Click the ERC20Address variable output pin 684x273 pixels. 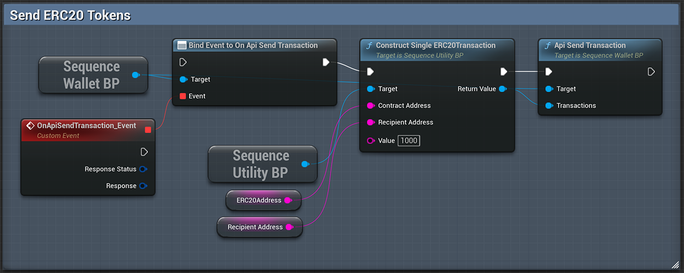[x=288, y=200]
